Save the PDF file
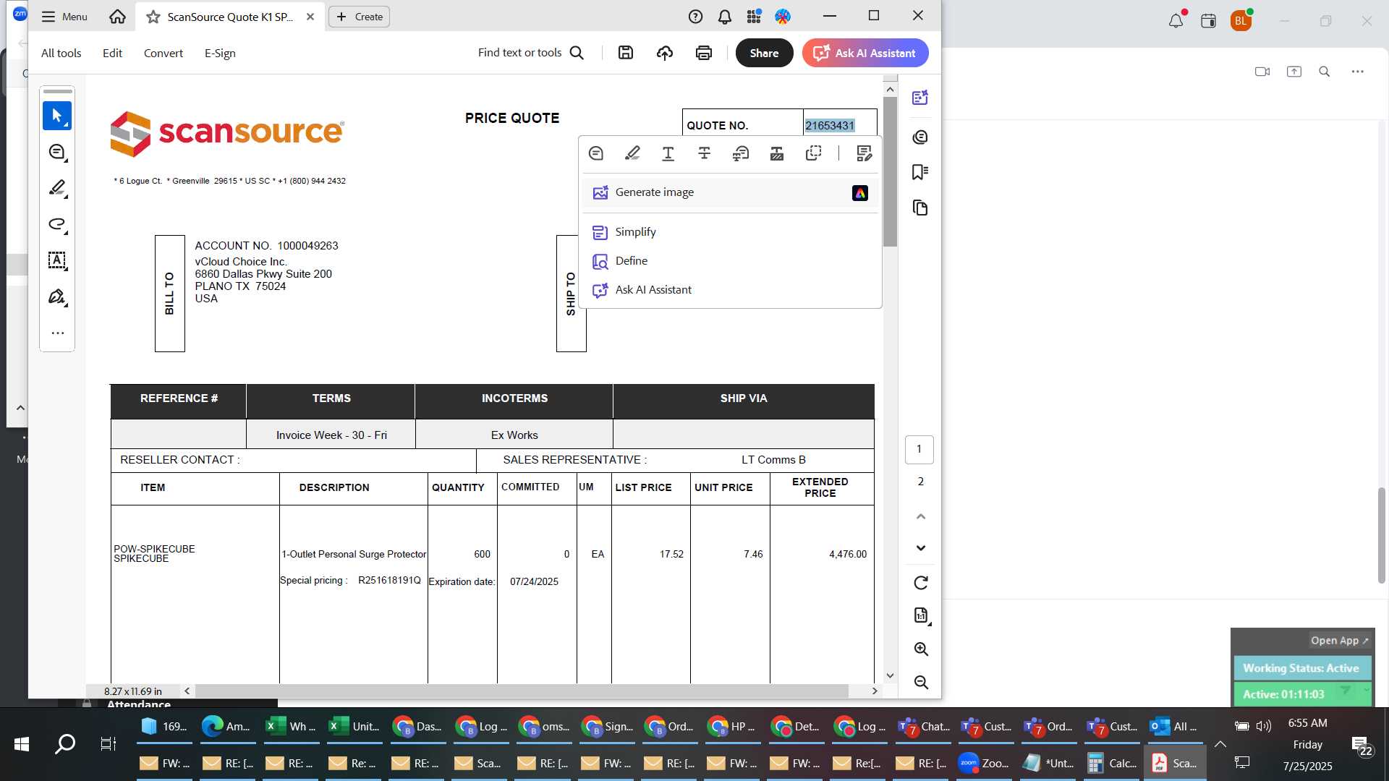Image resolution: width=1389 pixels, height=781 pixels. click(x=626, y=53)
